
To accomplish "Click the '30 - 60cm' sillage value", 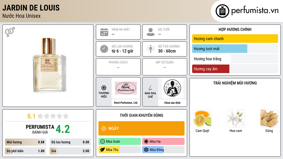I will pos(167,51).
